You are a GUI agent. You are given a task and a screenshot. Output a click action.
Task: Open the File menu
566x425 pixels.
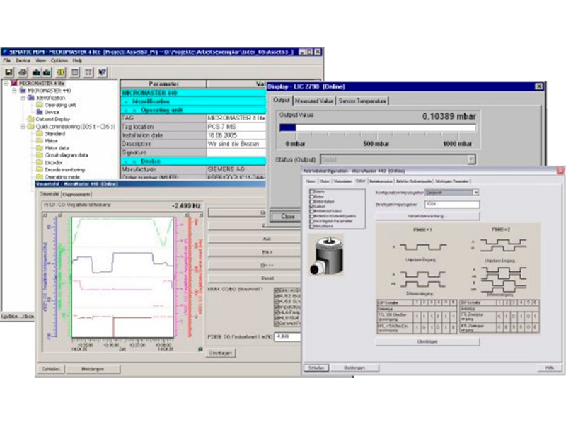[7, 60]
